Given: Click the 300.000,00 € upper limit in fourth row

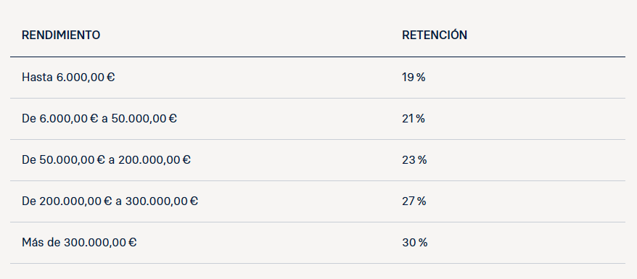Looking at the screenshot, I should pyautogui.click(x=162, y=201).
